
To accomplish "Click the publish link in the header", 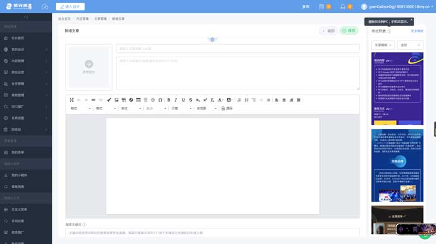I will 306,7.
